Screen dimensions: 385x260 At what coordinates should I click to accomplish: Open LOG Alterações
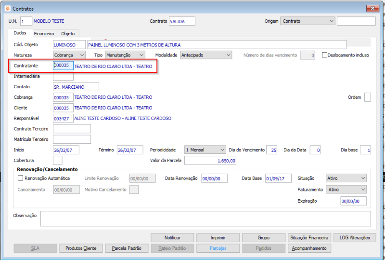point(355,238)
